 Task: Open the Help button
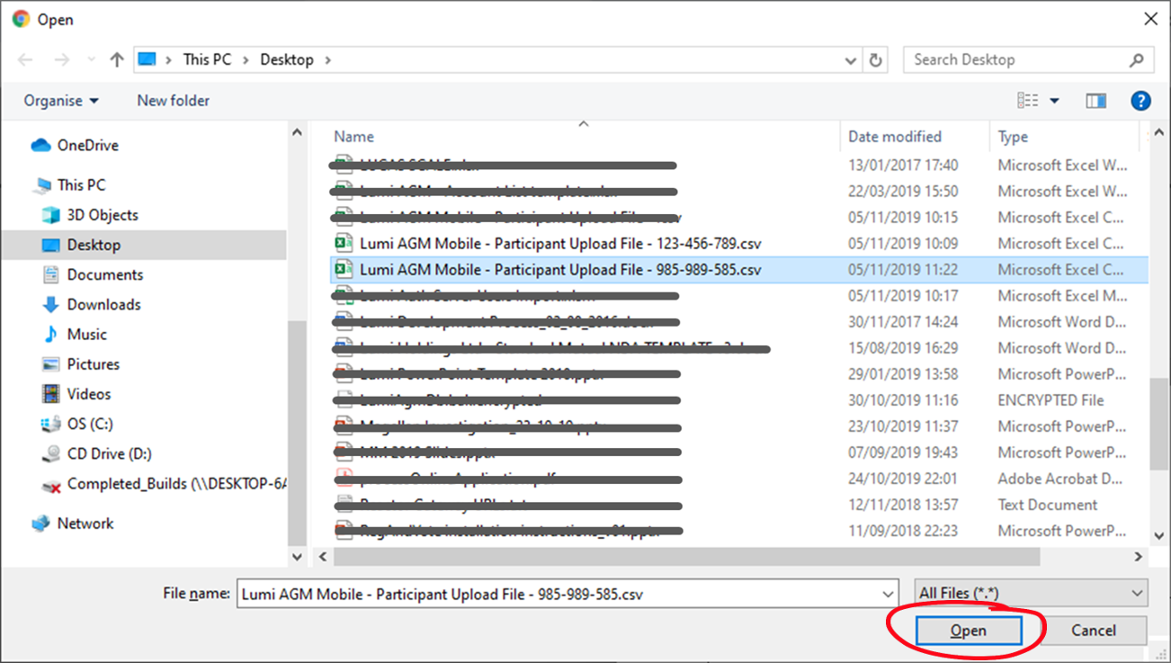coord(1140,101)
